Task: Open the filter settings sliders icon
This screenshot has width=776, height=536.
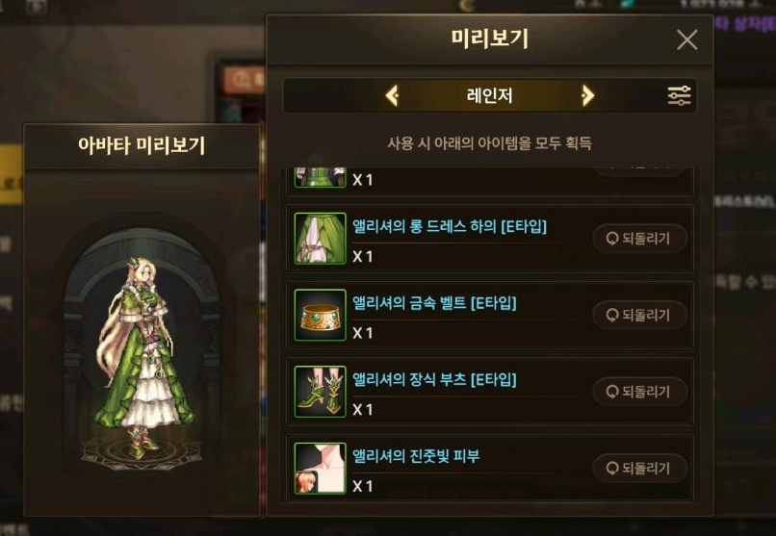Action: (679, 95)
